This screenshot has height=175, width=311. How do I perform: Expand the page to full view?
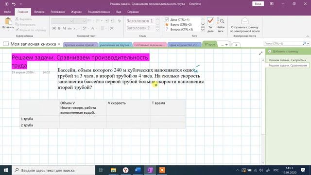pos(260,53)
